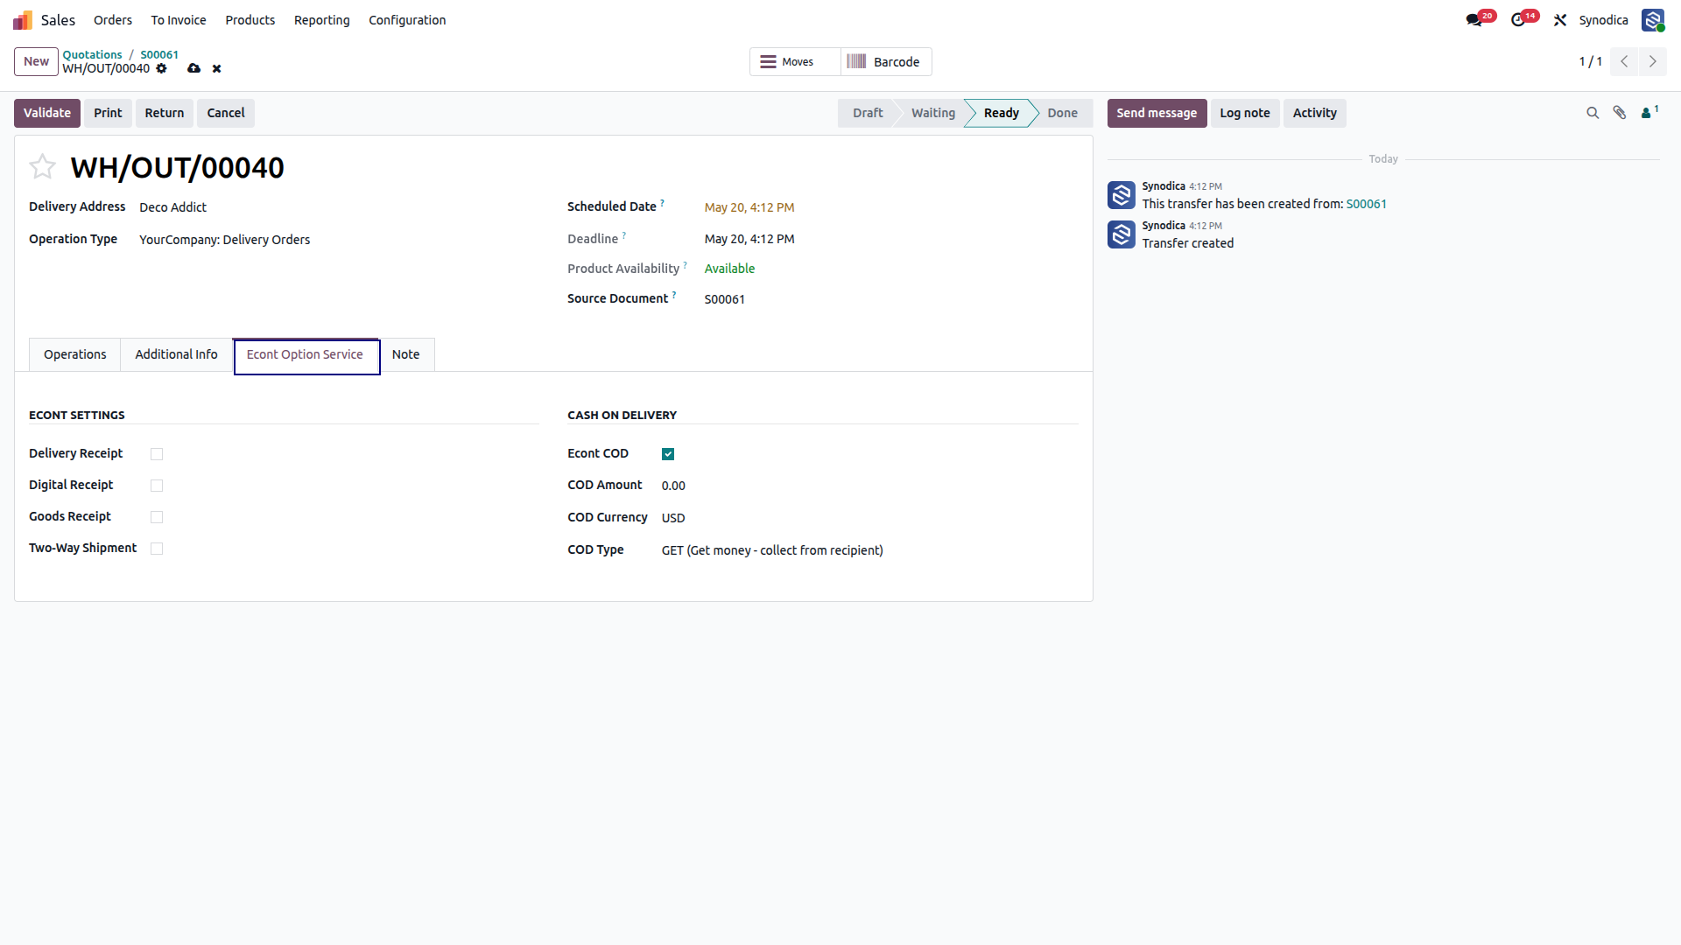Go to S00061 breadcrumb link

point(159,54)
